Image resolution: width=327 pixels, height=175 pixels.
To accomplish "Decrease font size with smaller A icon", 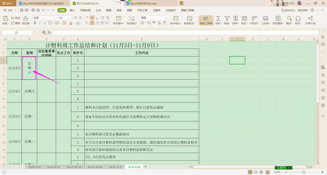I will point(80,18).
